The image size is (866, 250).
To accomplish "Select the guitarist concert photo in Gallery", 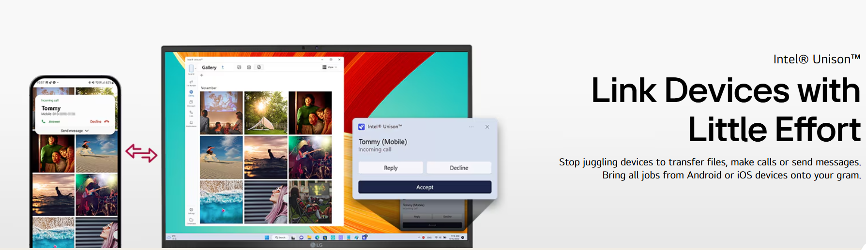I will click(x=310, y=157).
